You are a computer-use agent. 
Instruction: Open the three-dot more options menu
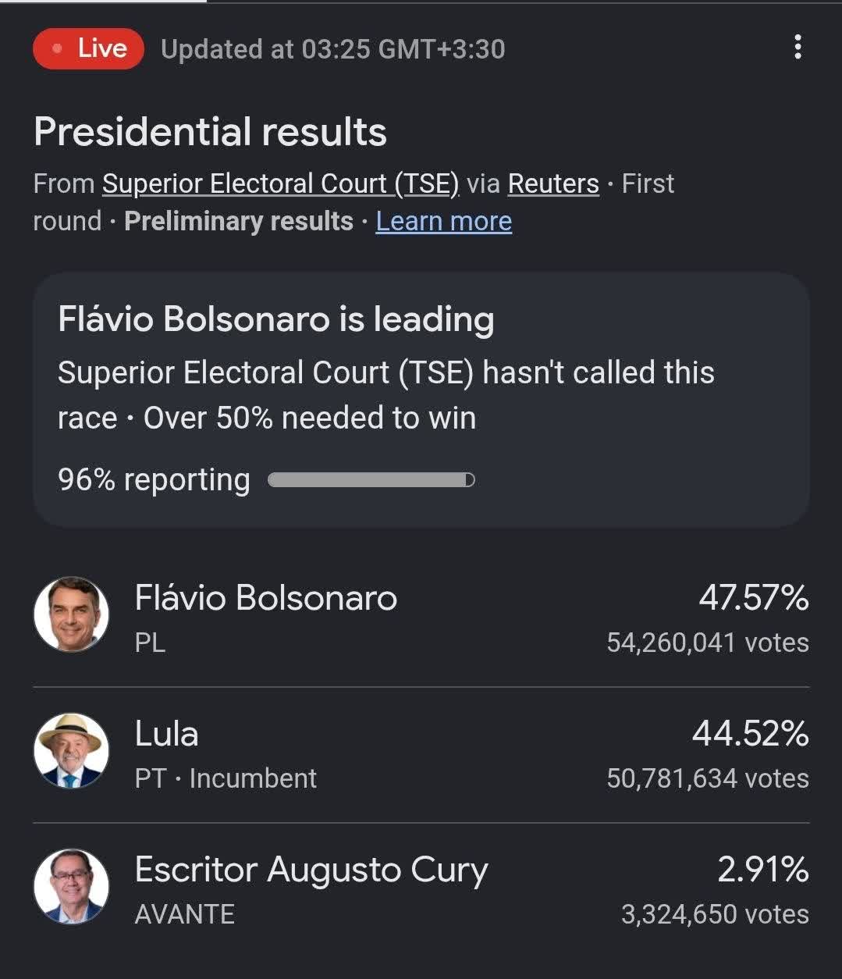point(797,48)
